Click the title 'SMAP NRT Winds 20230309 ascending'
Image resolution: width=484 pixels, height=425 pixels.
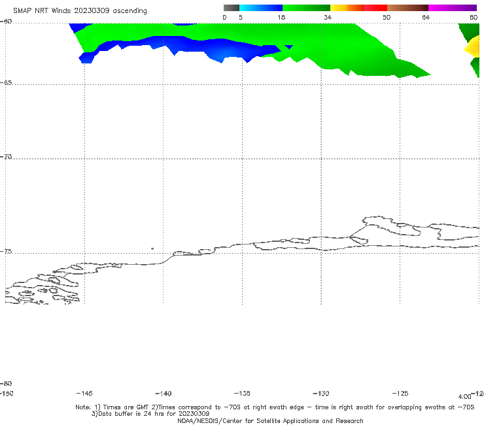(x=80, y=11)
